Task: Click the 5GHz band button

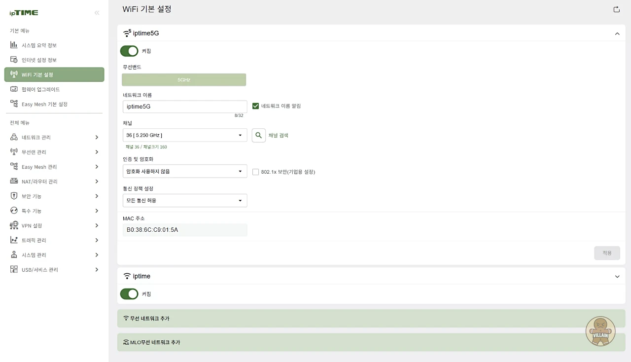Action: click(x=184, y=79)
